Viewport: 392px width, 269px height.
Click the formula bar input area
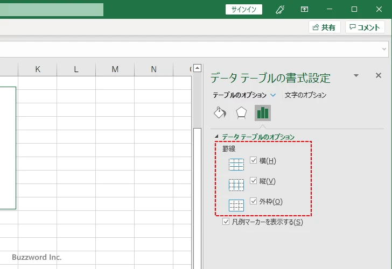(x=190, y=49)
